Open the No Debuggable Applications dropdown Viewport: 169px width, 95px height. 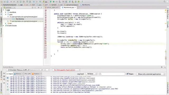coord(66,70)
